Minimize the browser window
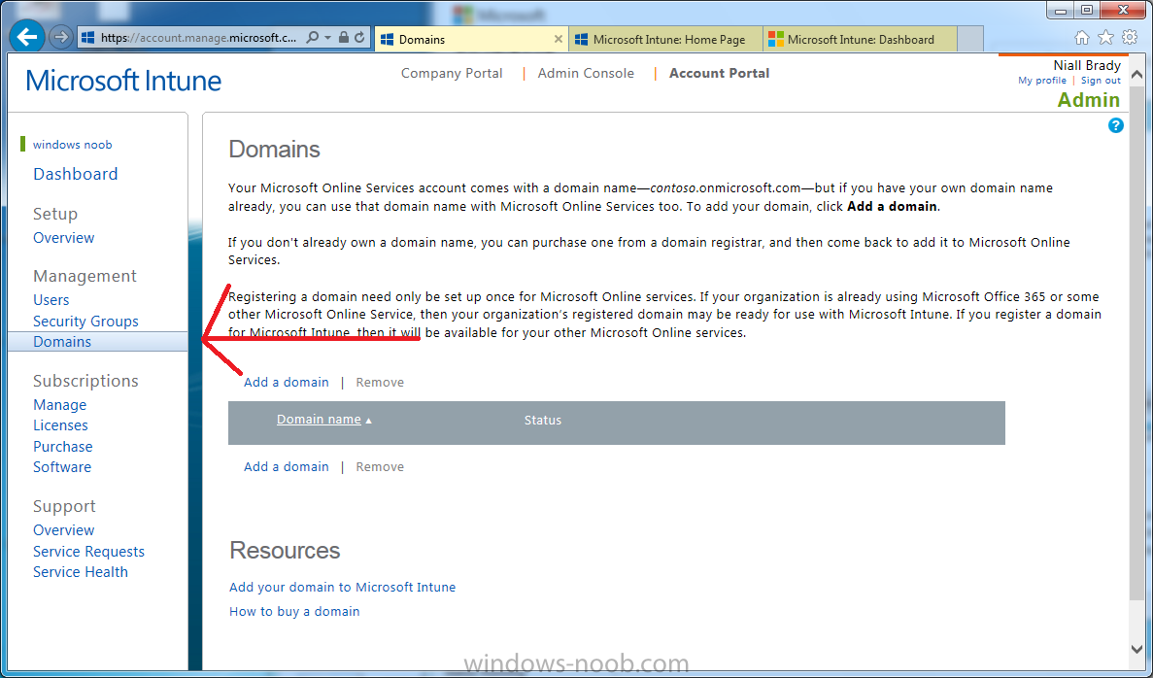The width and height of the screenshot is (1153, 678). coord(1061,11)
